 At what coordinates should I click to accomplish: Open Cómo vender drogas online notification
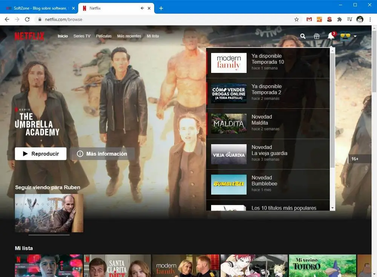click(268, 93)
